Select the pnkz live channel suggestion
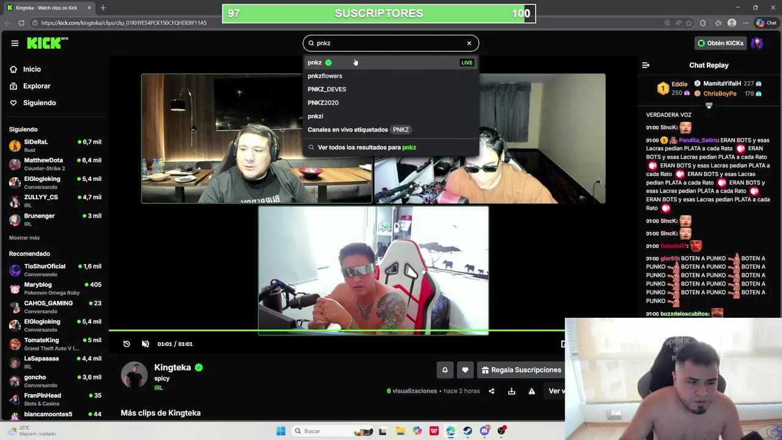The image size is (782, 440). (x=391, y=62)
